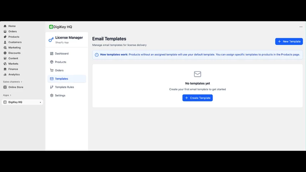Click the Customers person icon
Screen dimensions: 306x172
pyautogui.click(x=5, y=42)
